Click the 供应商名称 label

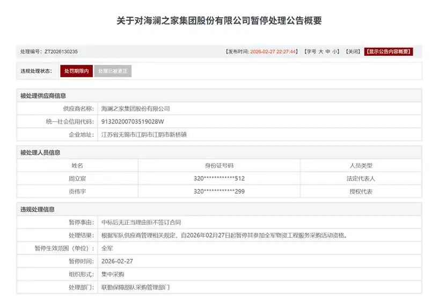click(78, 109)
